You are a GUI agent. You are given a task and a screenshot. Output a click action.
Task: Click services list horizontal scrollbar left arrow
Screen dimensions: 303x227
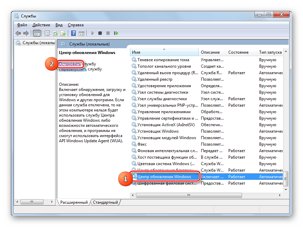[x=133, y=195]
